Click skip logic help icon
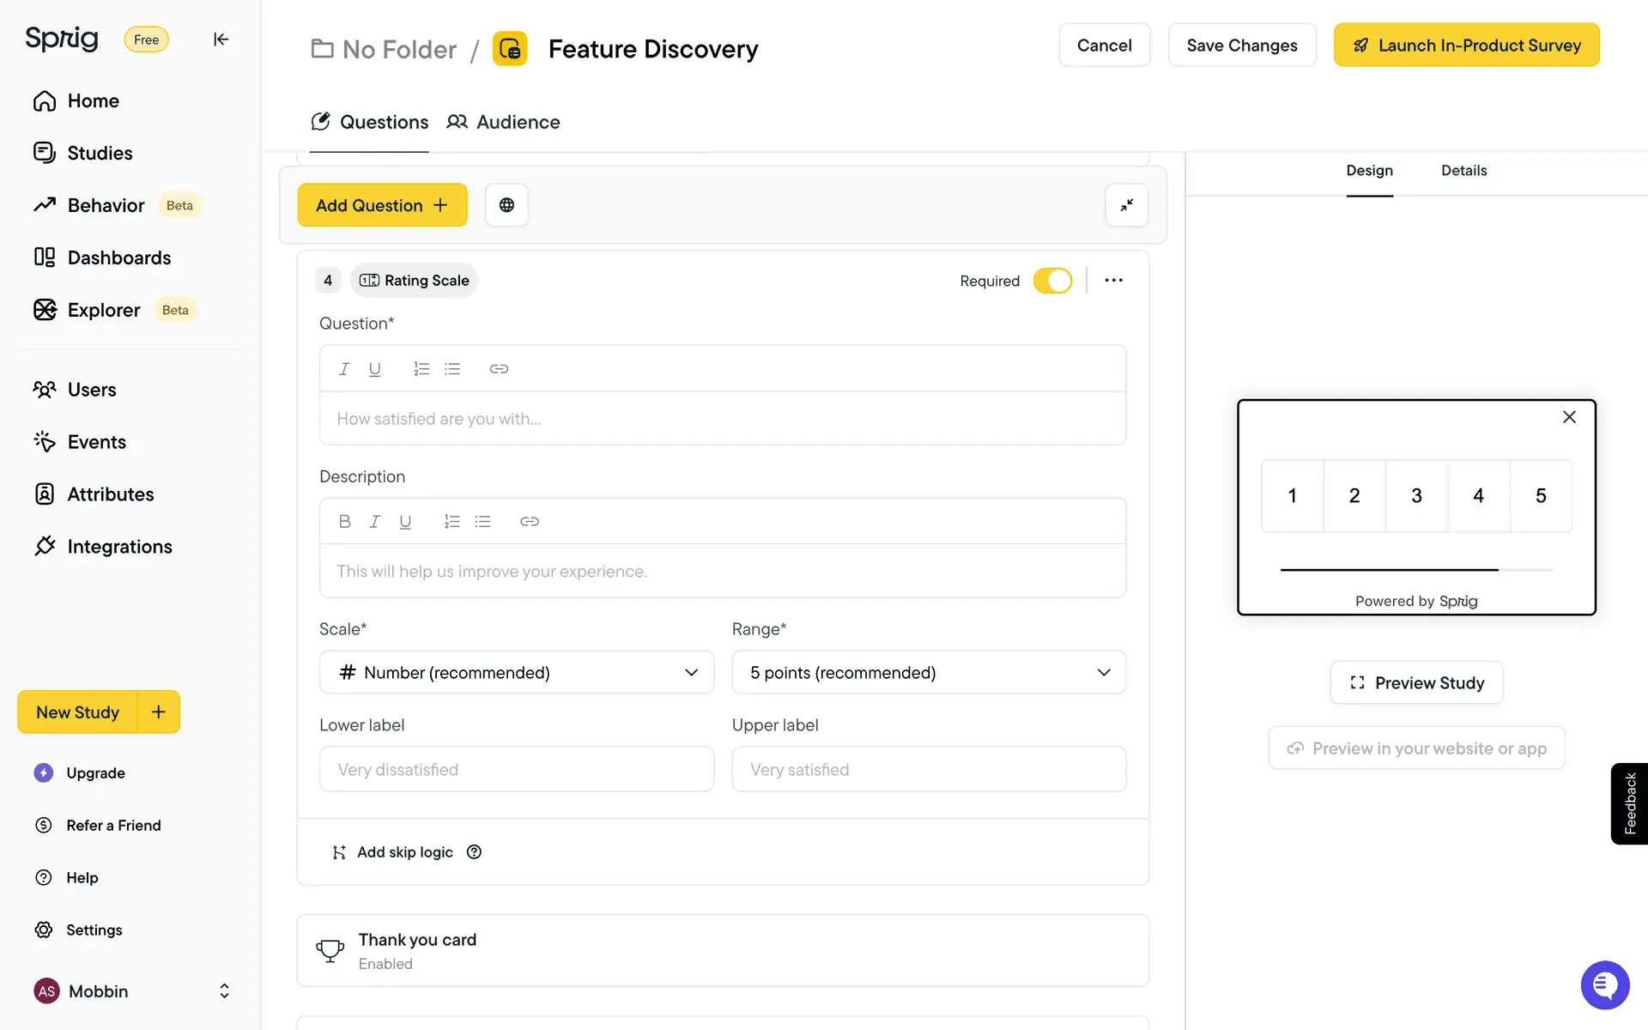This screenshot has width=1648, height=1030. pyautogui.click(x=474, y=852)
